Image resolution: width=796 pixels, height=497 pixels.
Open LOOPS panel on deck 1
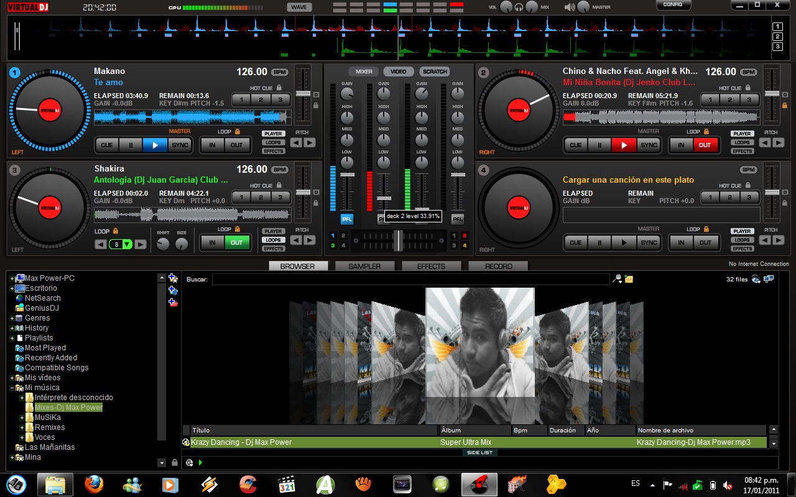point(273,142)
